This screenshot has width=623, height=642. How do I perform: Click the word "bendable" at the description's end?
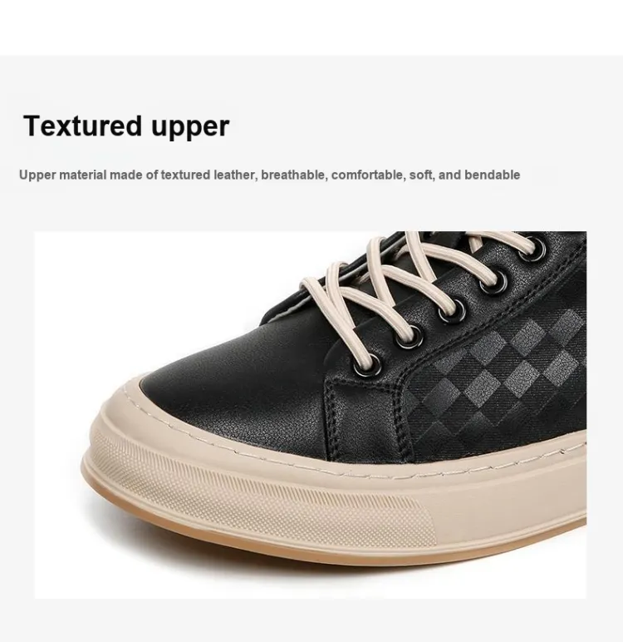point(492,175)
